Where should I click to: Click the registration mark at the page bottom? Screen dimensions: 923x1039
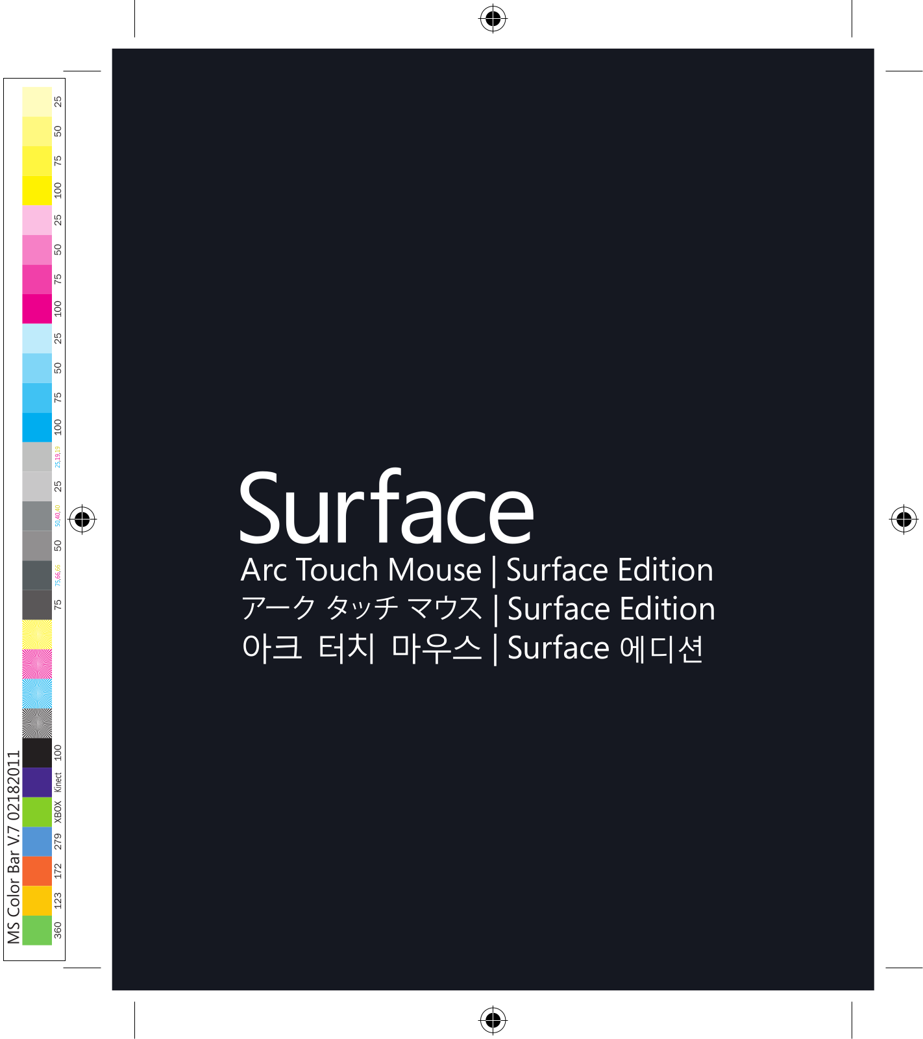493,1020
